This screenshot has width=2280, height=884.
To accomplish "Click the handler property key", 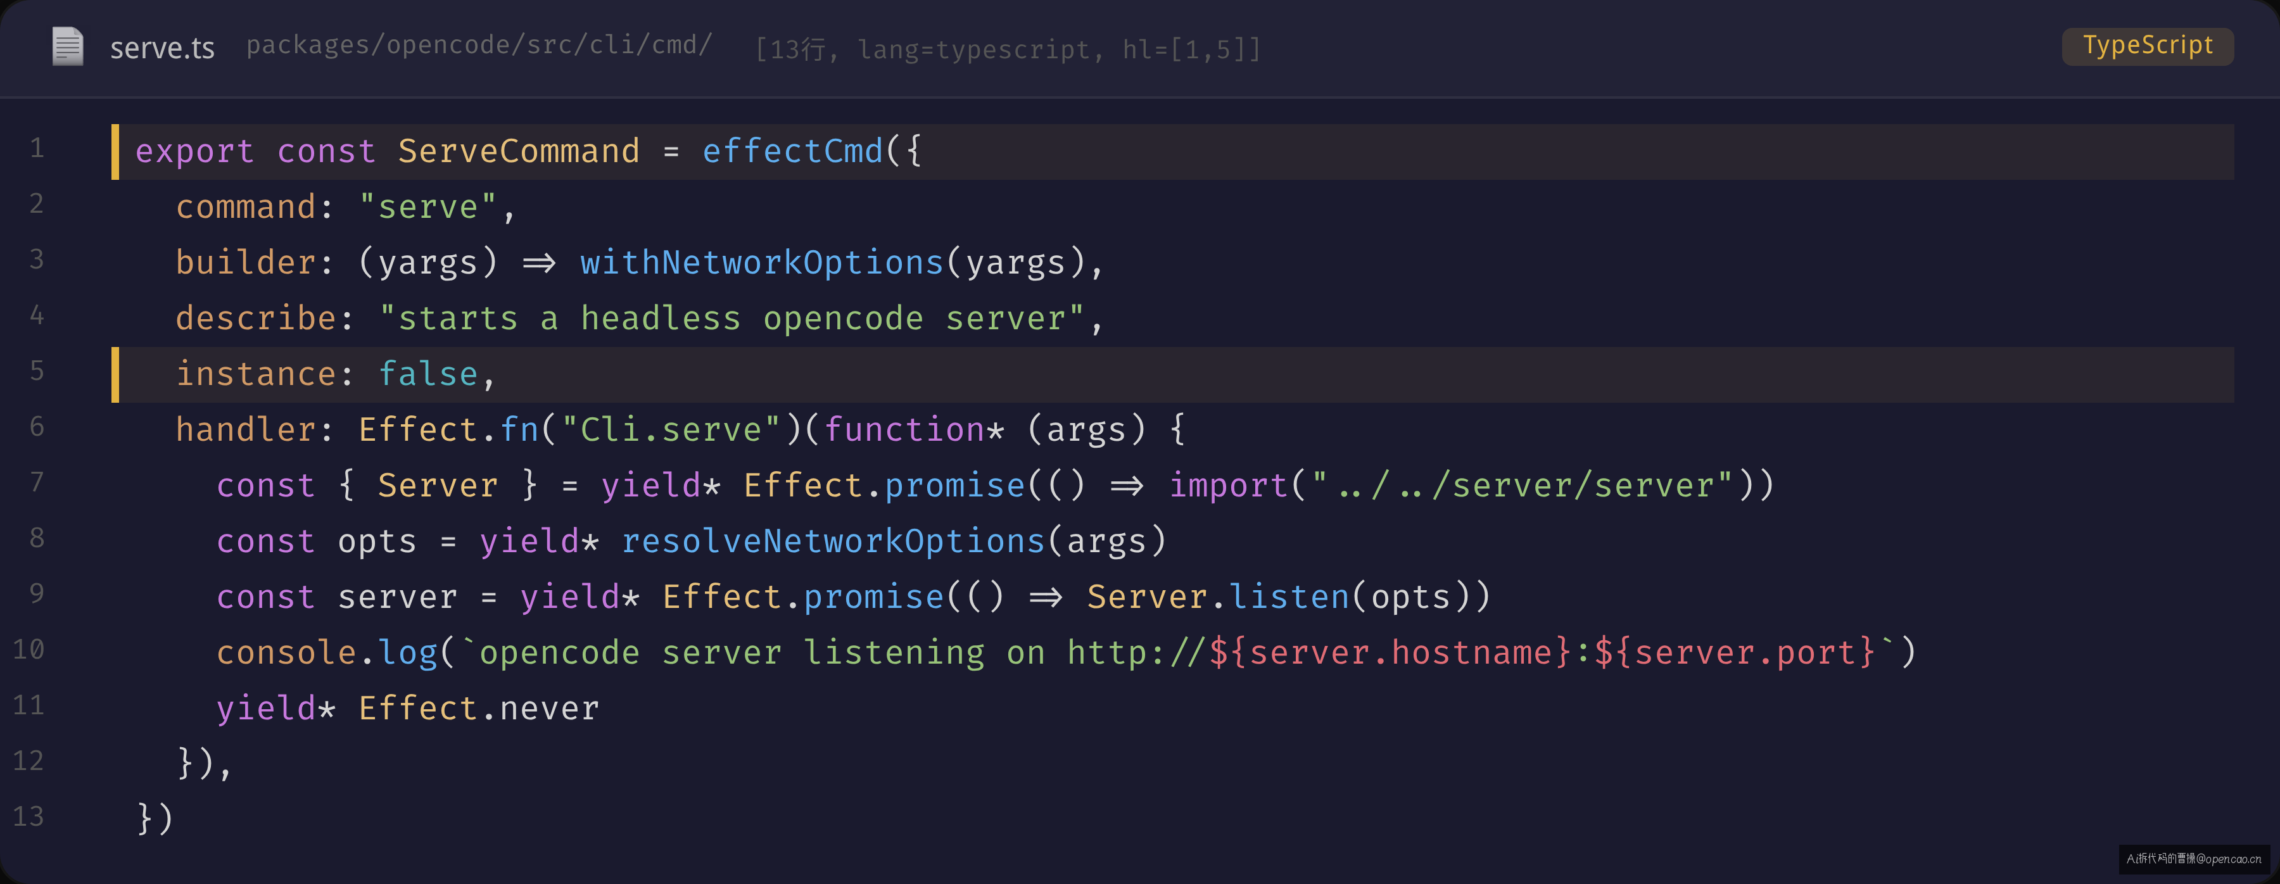I will tap(246, 430).
